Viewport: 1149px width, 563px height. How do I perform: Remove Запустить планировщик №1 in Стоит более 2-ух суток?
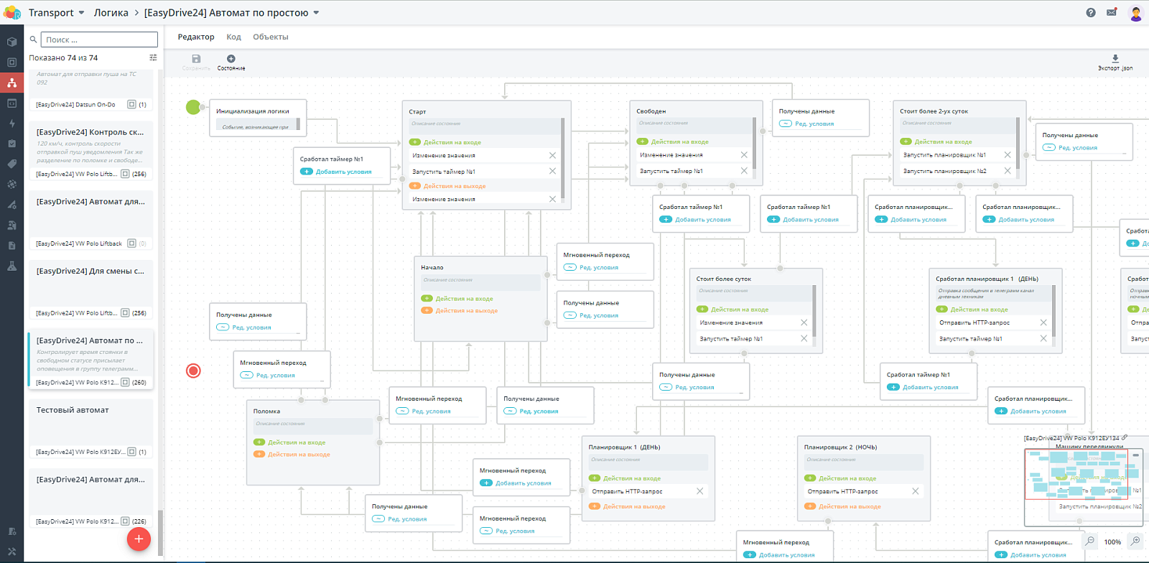pyautogui.click(x=1008, y=154)
